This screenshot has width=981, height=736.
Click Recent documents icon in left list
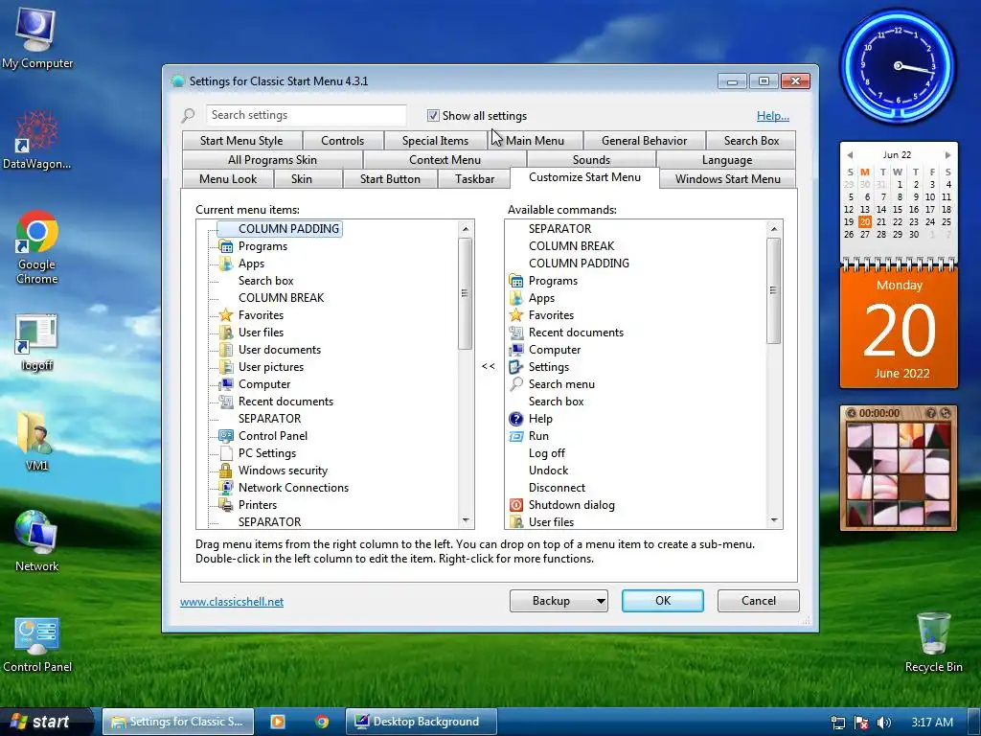click(226, 402)
